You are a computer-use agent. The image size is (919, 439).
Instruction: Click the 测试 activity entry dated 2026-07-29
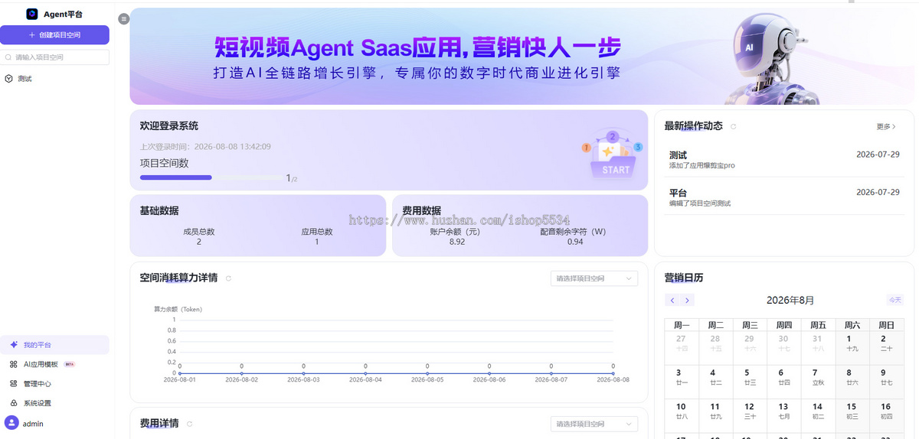pos(784,159)
